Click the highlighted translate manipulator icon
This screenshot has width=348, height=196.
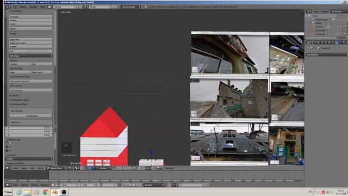pyautogui.click(x=90, y=168)
